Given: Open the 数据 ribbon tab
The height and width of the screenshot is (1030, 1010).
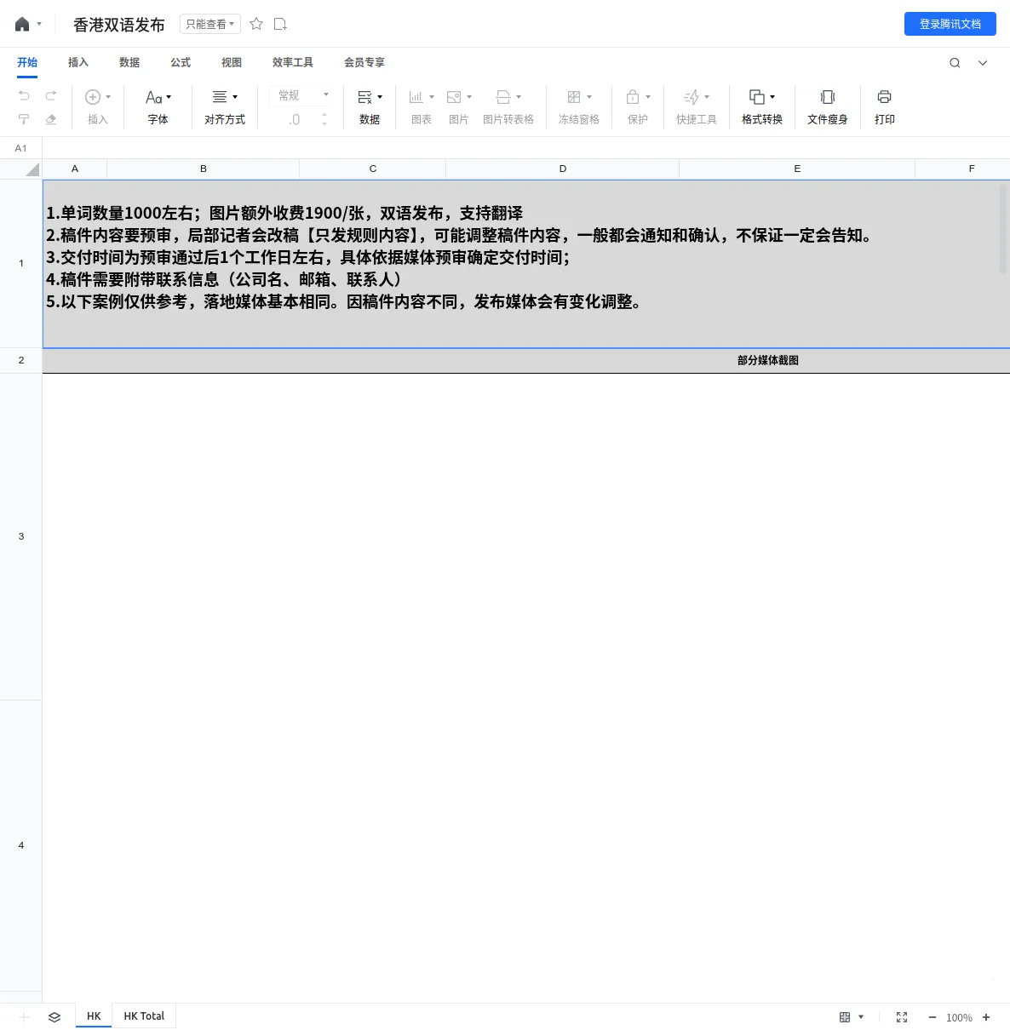Looking at the screenshot, I should [x=129, y=62].
